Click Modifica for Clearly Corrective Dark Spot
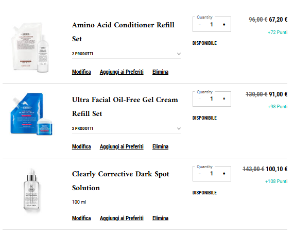Screen dimensions: 294x232 click(x=81, y=218)
